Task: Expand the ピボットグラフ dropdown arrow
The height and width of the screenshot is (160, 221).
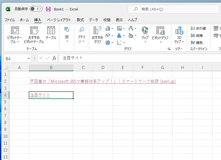Action: click(x=161, y=42)
